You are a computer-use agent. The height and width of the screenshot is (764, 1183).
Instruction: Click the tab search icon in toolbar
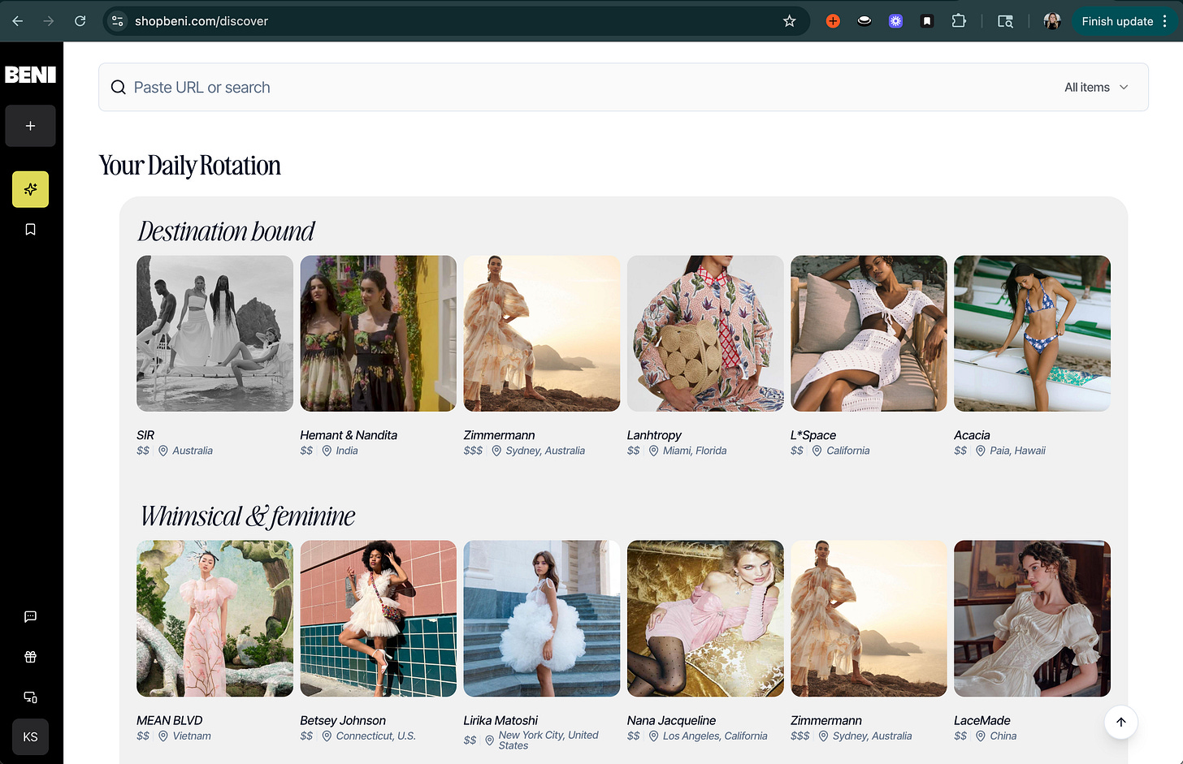click(1005, 21)
